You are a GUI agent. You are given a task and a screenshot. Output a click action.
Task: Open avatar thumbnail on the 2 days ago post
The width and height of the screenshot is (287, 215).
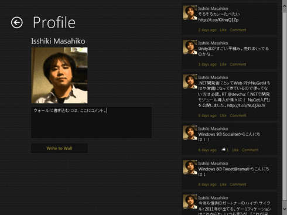point(190,13)
